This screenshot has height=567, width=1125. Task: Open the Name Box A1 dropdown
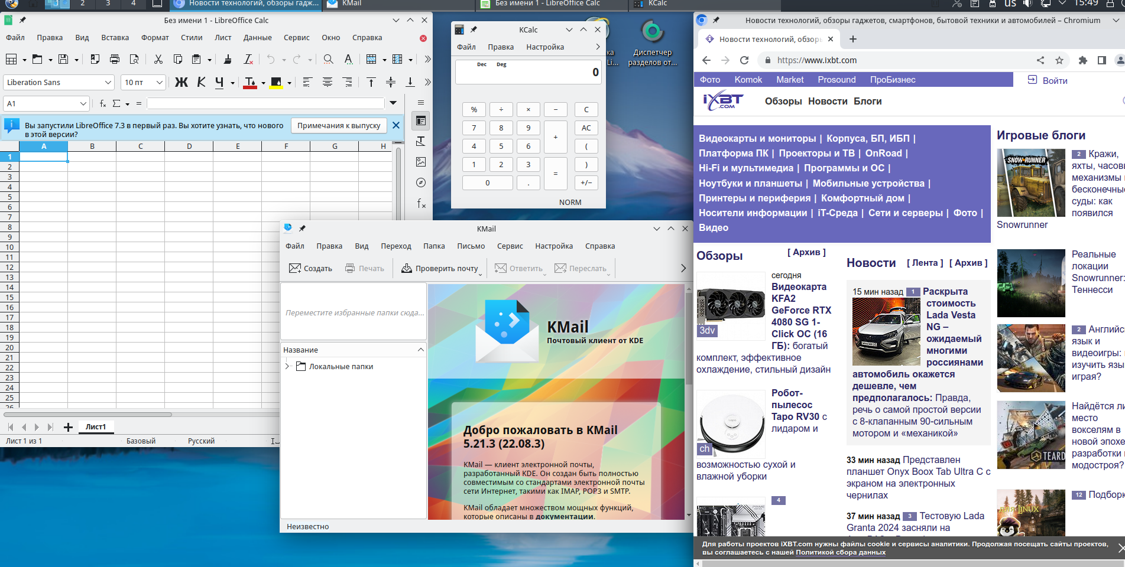83,103
